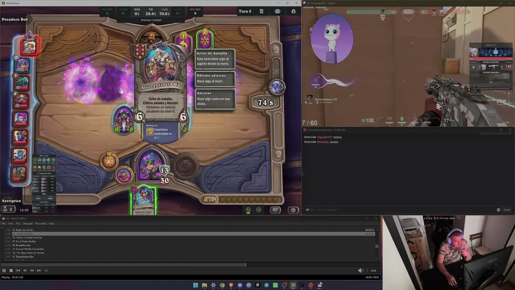Select the leaderboard hero ranked 3

click(x=22, y=83)
